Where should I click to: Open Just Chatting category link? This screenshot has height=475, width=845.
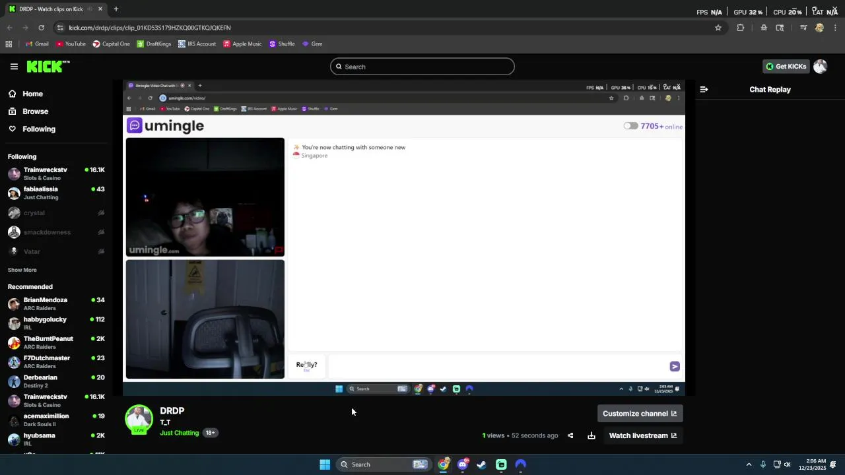(x=179, y=433)
